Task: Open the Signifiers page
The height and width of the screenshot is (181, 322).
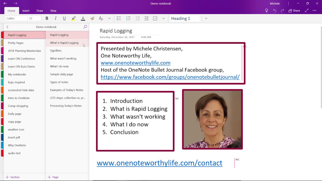Action: tap(67, 51)
